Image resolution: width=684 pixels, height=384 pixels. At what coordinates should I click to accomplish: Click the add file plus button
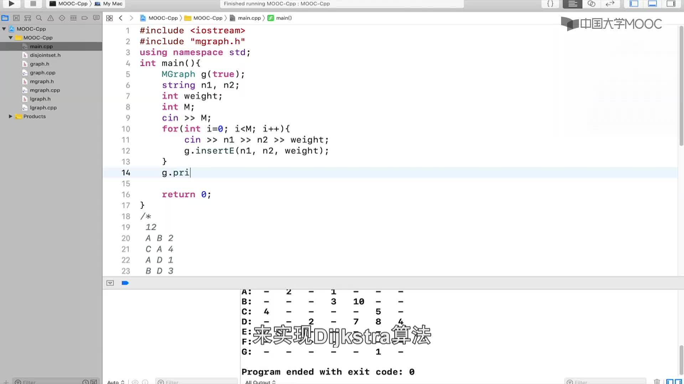click(x=6, y=382)
